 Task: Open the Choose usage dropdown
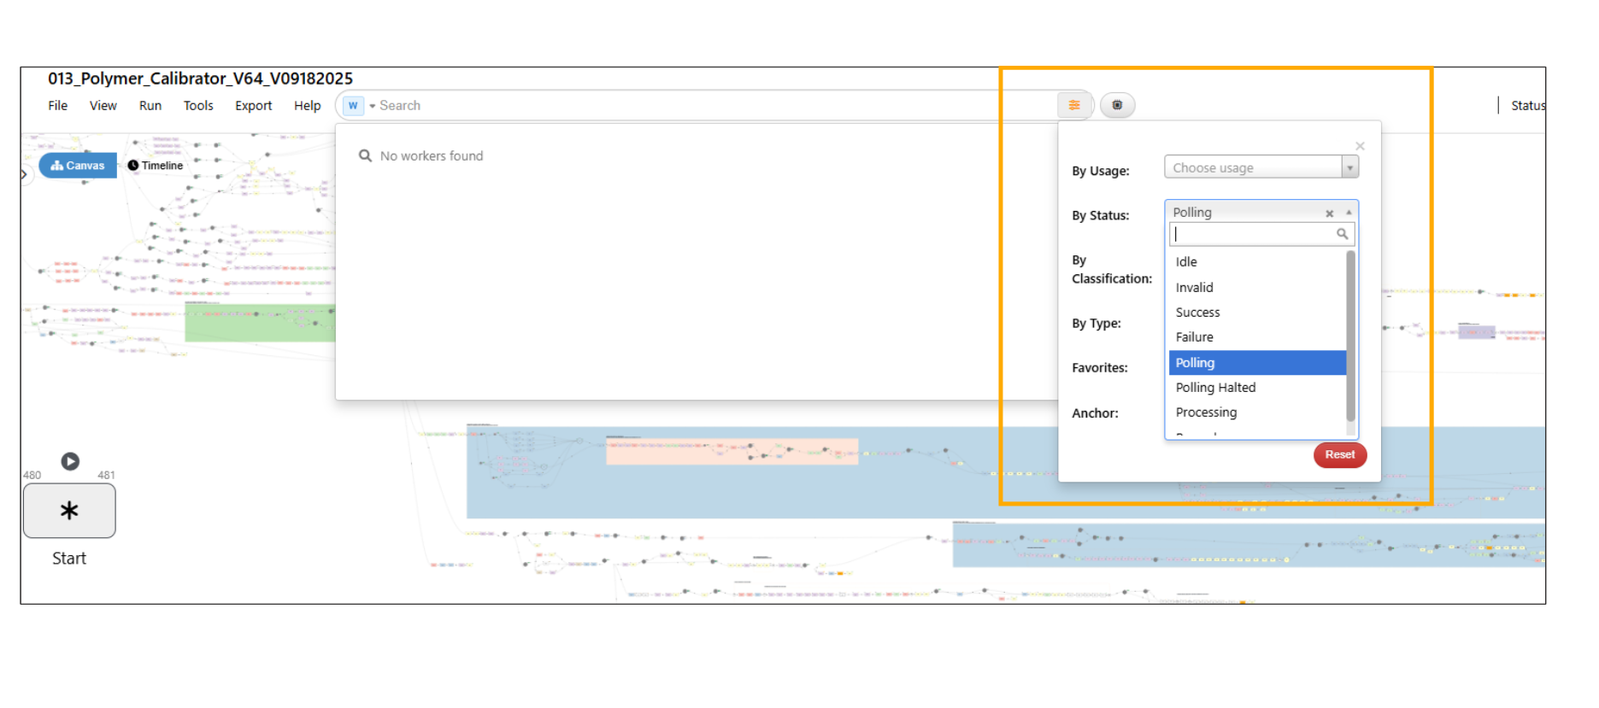pos(1261,167)
